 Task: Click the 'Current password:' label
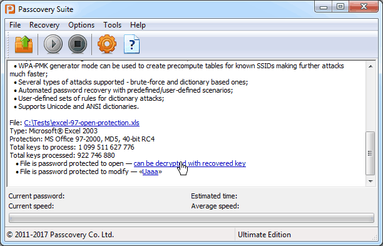pos(36,196)
